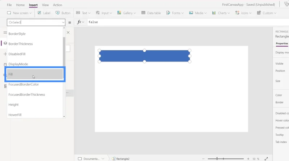
Task: Open the Icons dropdown
Action: point(243,13)
